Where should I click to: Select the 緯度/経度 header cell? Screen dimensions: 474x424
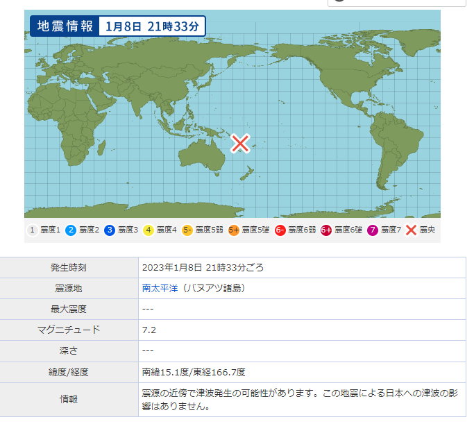click(69, 372)
